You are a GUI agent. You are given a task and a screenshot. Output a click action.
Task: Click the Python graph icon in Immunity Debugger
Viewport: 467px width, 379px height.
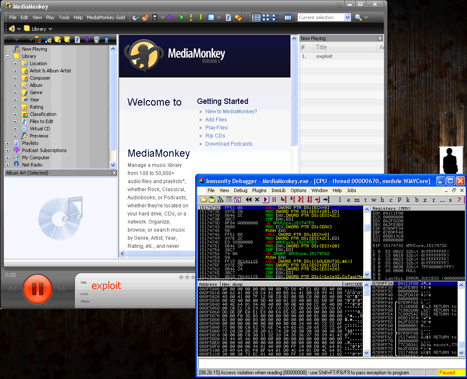(237, 199)
